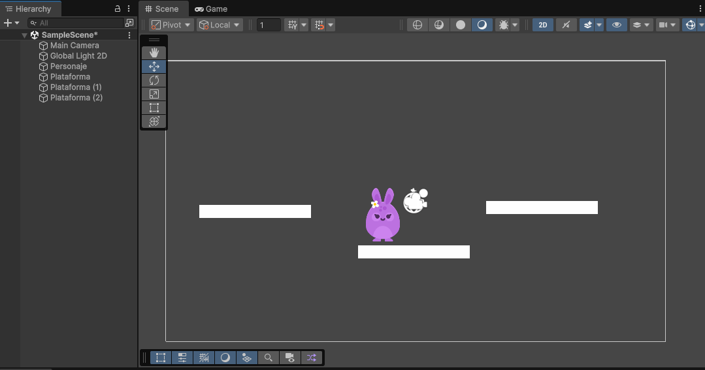Viewport: 705px width, 370px height.
Task: Open the Local handle rotation dropdown
Action: (x=220, y=25)
